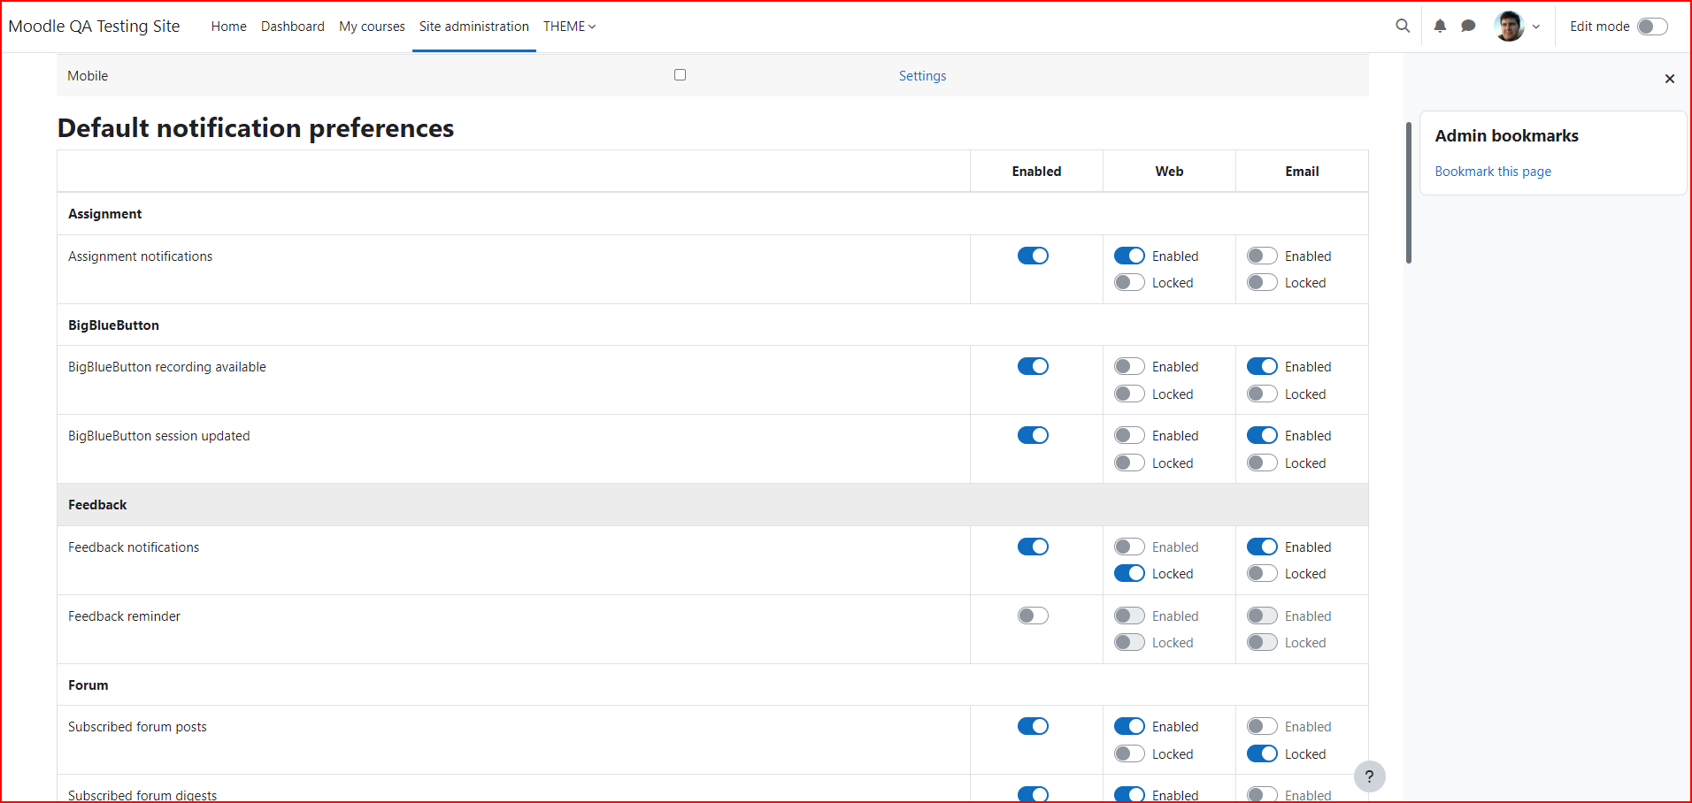
Task: Click the page vertical scrollbar thumb
Action: tap(1409, 193)
